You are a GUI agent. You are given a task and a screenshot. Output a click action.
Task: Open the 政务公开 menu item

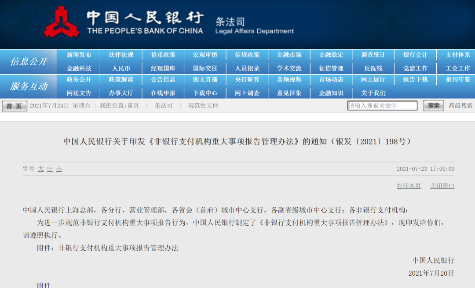pos(79,79)
